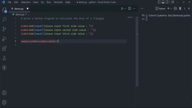The image size is (192, 108).
Task: Open the Accounts menu
Action: point(4,93)
